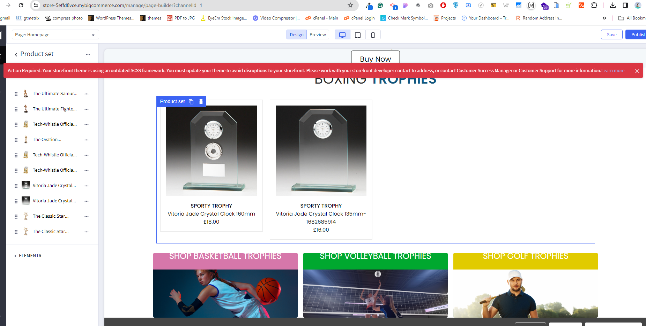Open All Bookmarks folder
The image size is (646, 326).
click(x=632, y=18)
